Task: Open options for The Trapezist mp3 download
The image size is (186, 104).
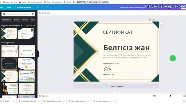Action: [39, 101]
